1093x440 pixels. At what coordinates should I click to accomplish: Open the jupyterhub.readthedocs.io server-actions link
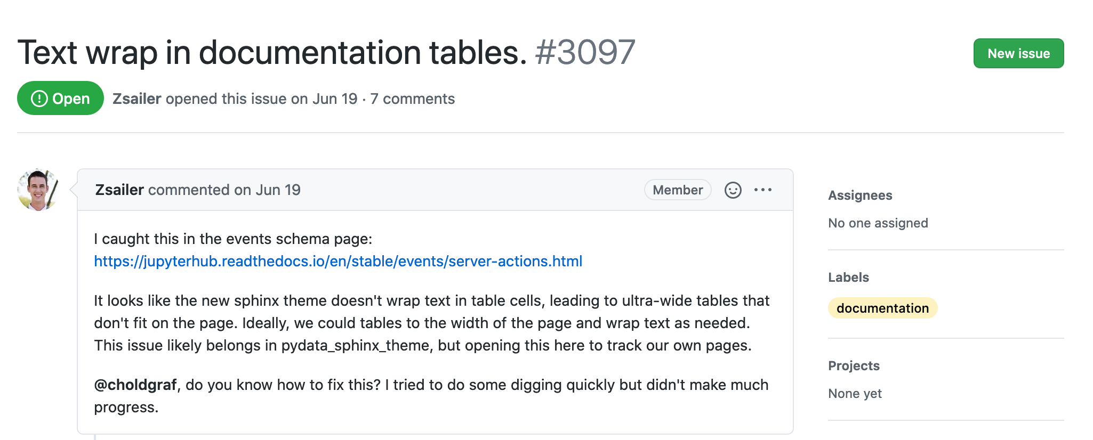coord(337,261)
